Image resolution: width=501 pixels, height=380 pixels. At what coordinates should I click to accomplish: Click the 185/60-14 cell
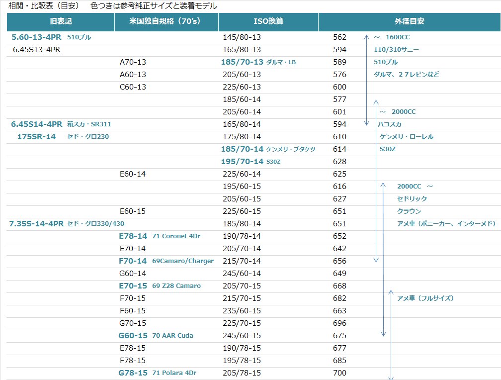(x=242, y=99)
